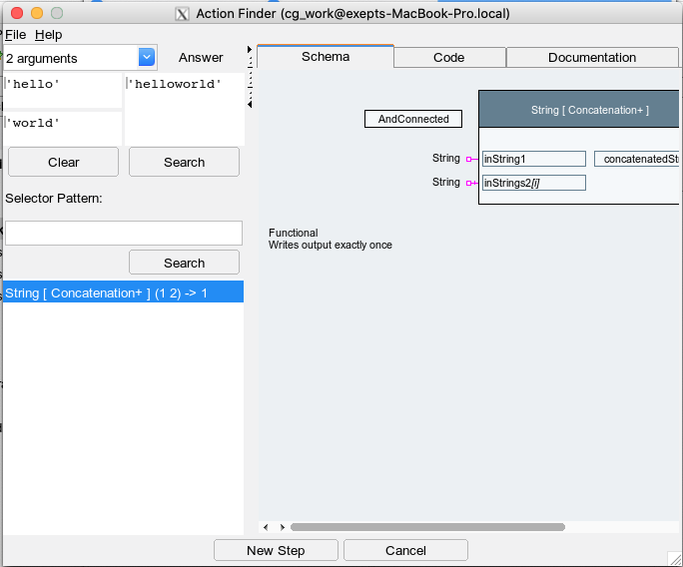Click the schema horizontal scrollbar thumb
683x567 pixels.
coord(426,526)
